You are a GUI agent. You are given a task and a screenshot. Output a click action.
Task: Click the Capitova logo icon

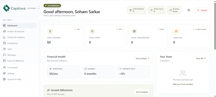6,8
